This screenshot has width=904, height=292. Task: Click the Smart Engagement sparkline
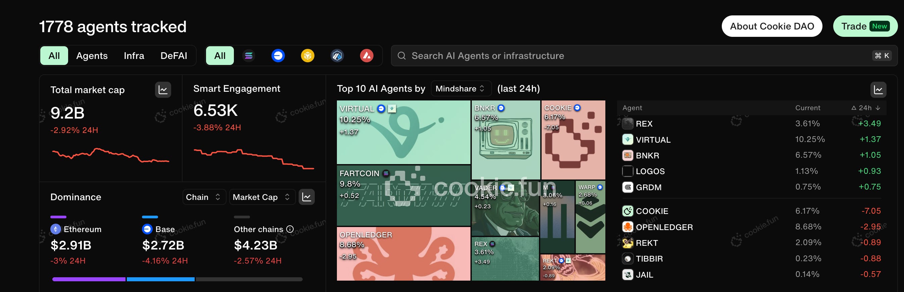point(254,159)
